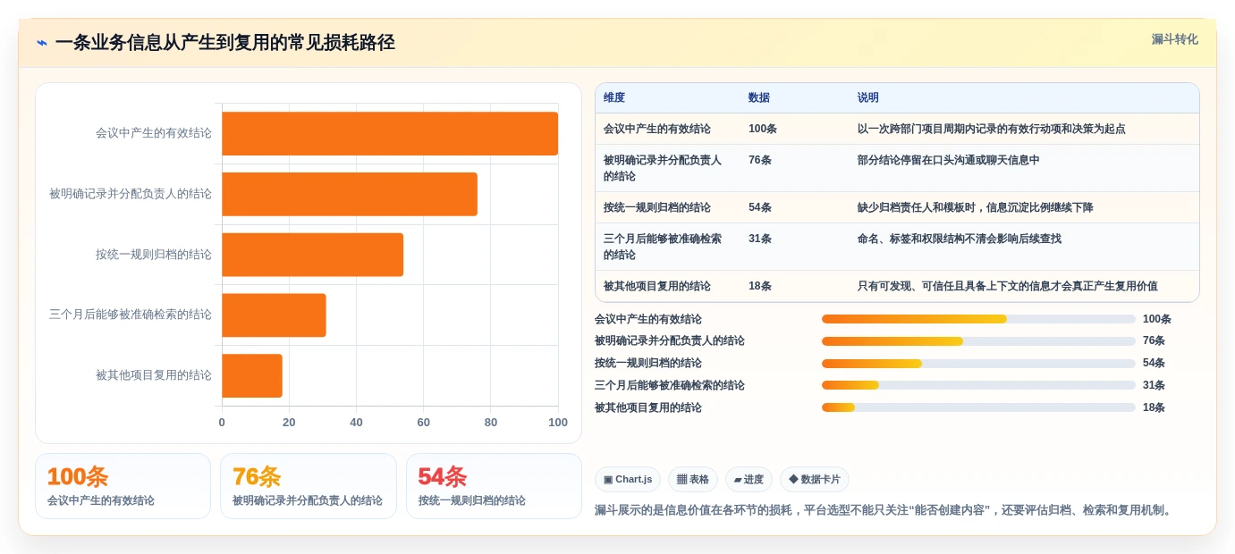
Task: Click the x-axis tick label 40
Action: coord(356,422)
